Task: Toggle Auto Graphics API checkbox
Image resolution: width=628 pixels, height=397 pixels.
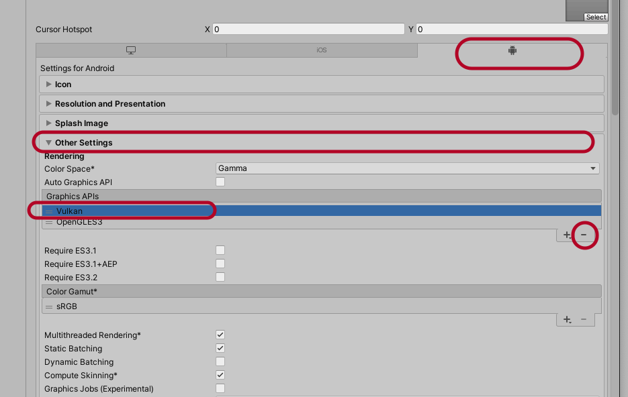Action: point(220,182)
